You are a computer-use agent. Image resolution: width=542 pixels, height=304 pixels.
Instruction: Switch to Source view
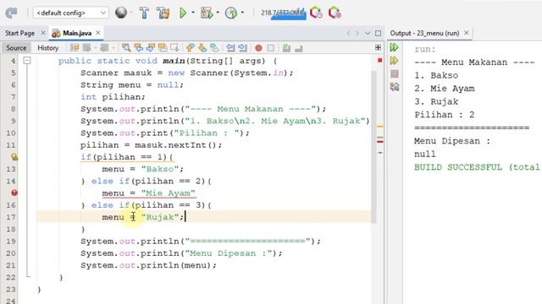[x=16, y=48]
